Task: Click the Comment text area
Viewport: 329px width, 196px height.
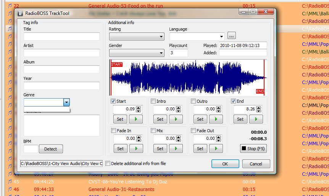Action: 62,125
